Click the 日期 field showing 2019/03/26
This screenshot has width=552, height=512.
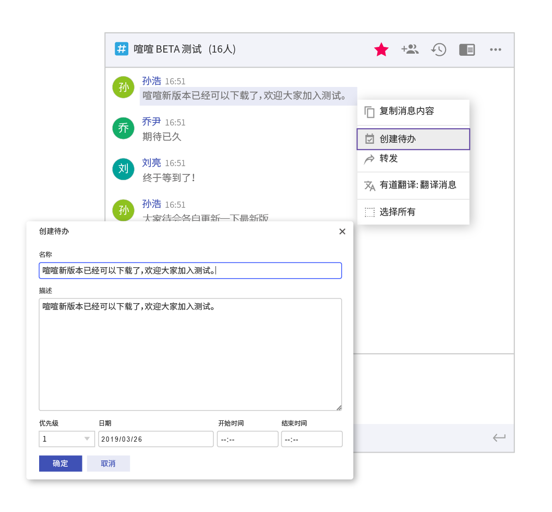(156, 439)
